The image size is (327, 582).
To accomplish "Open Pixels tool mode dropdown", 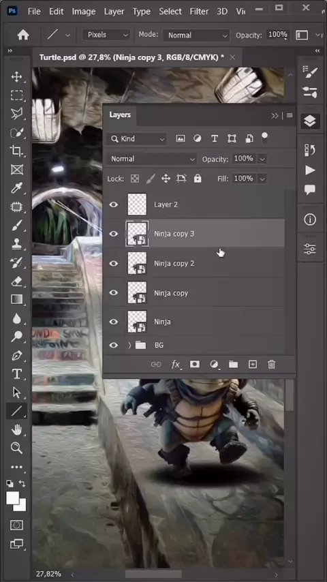I will [106, 35].
